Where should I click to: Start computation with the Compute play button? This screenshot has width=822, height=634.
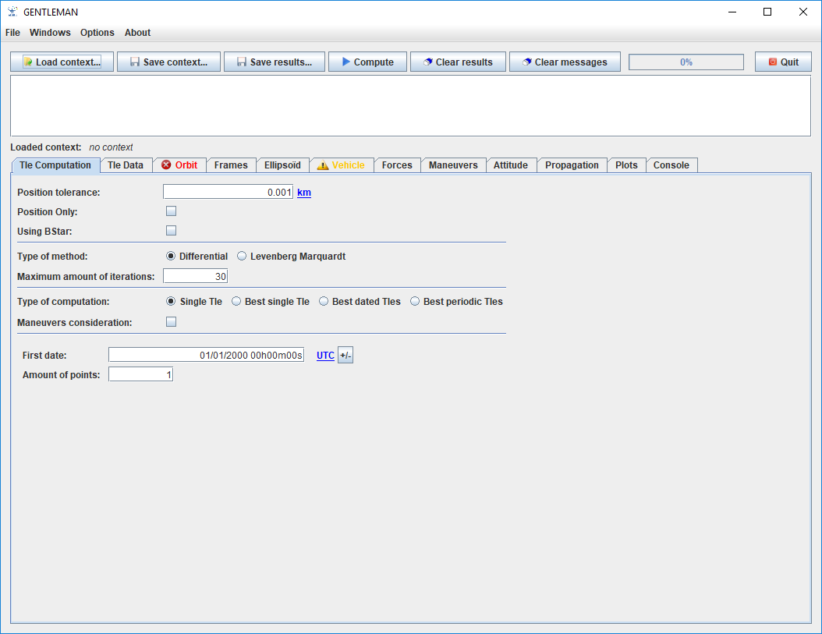[367, 62]
